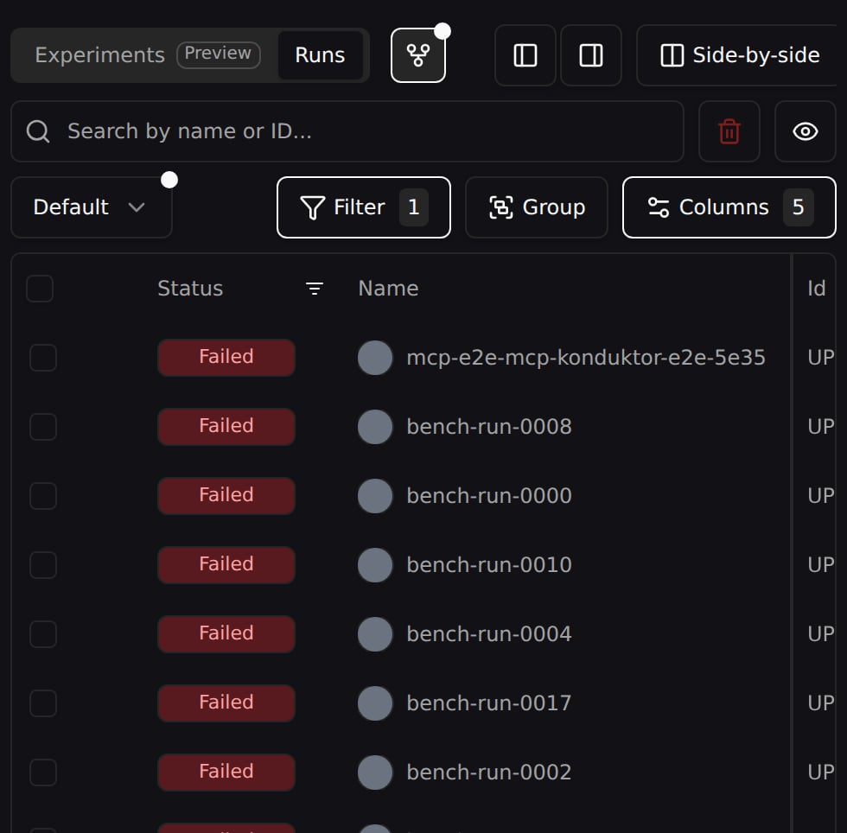Screen dimensions: 847x833
Task: Open run bench-run-0002
Action: click(x=489, y=773)
